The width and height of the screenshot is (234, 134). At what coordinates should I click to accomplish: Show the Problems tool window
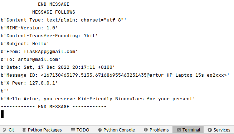point(156,130)
